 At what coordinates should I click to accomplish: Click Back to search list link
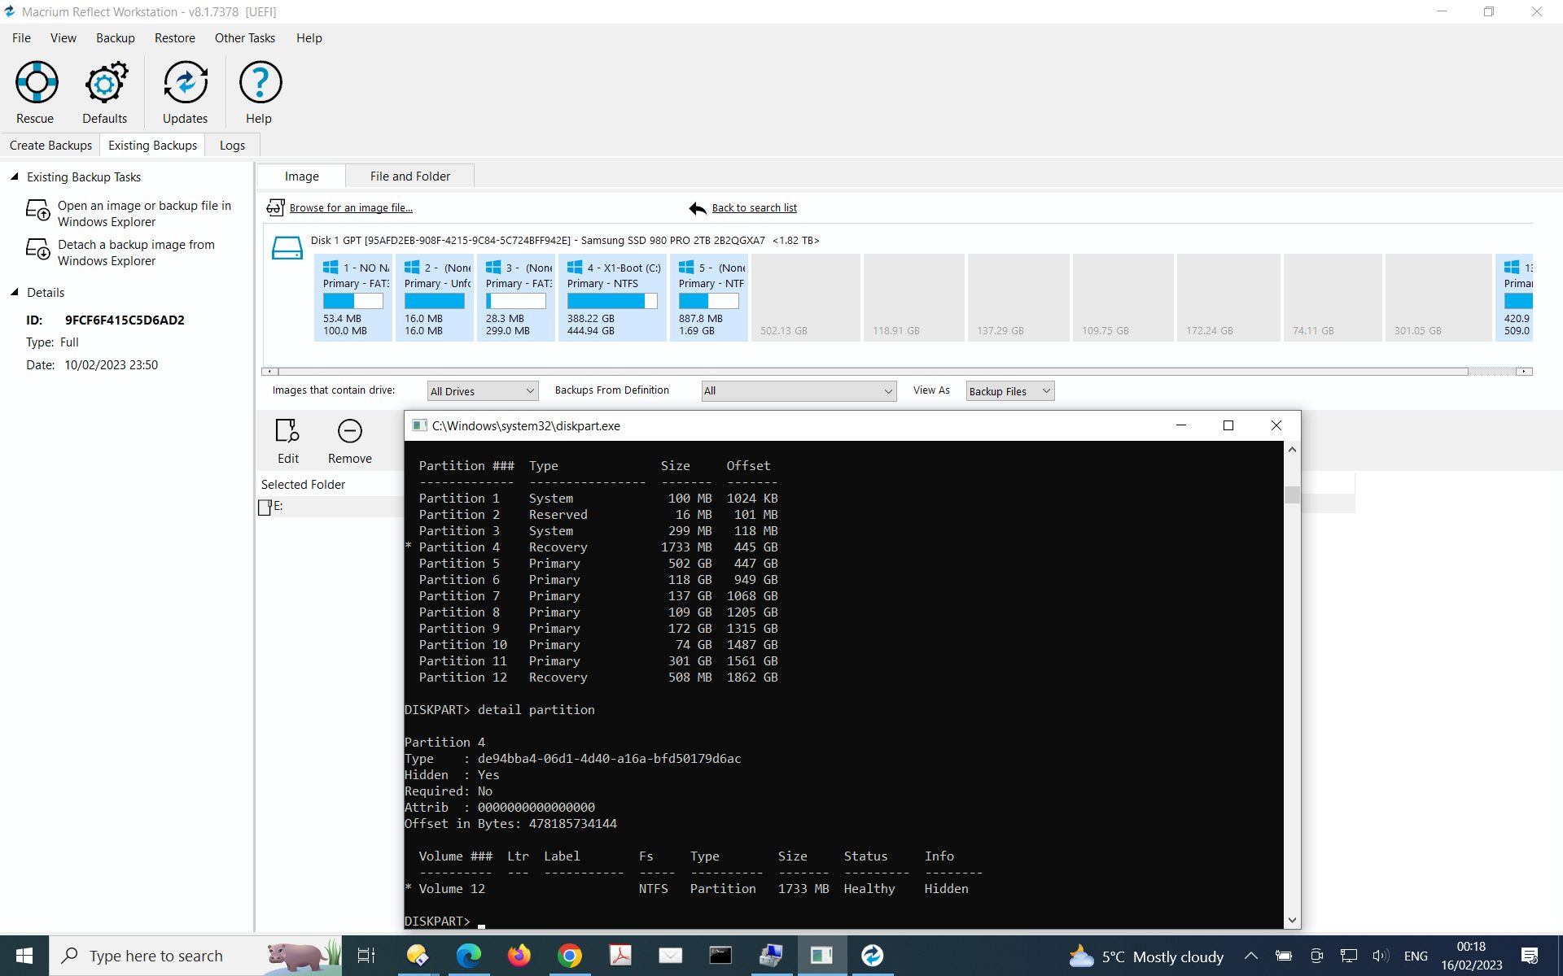755,208
